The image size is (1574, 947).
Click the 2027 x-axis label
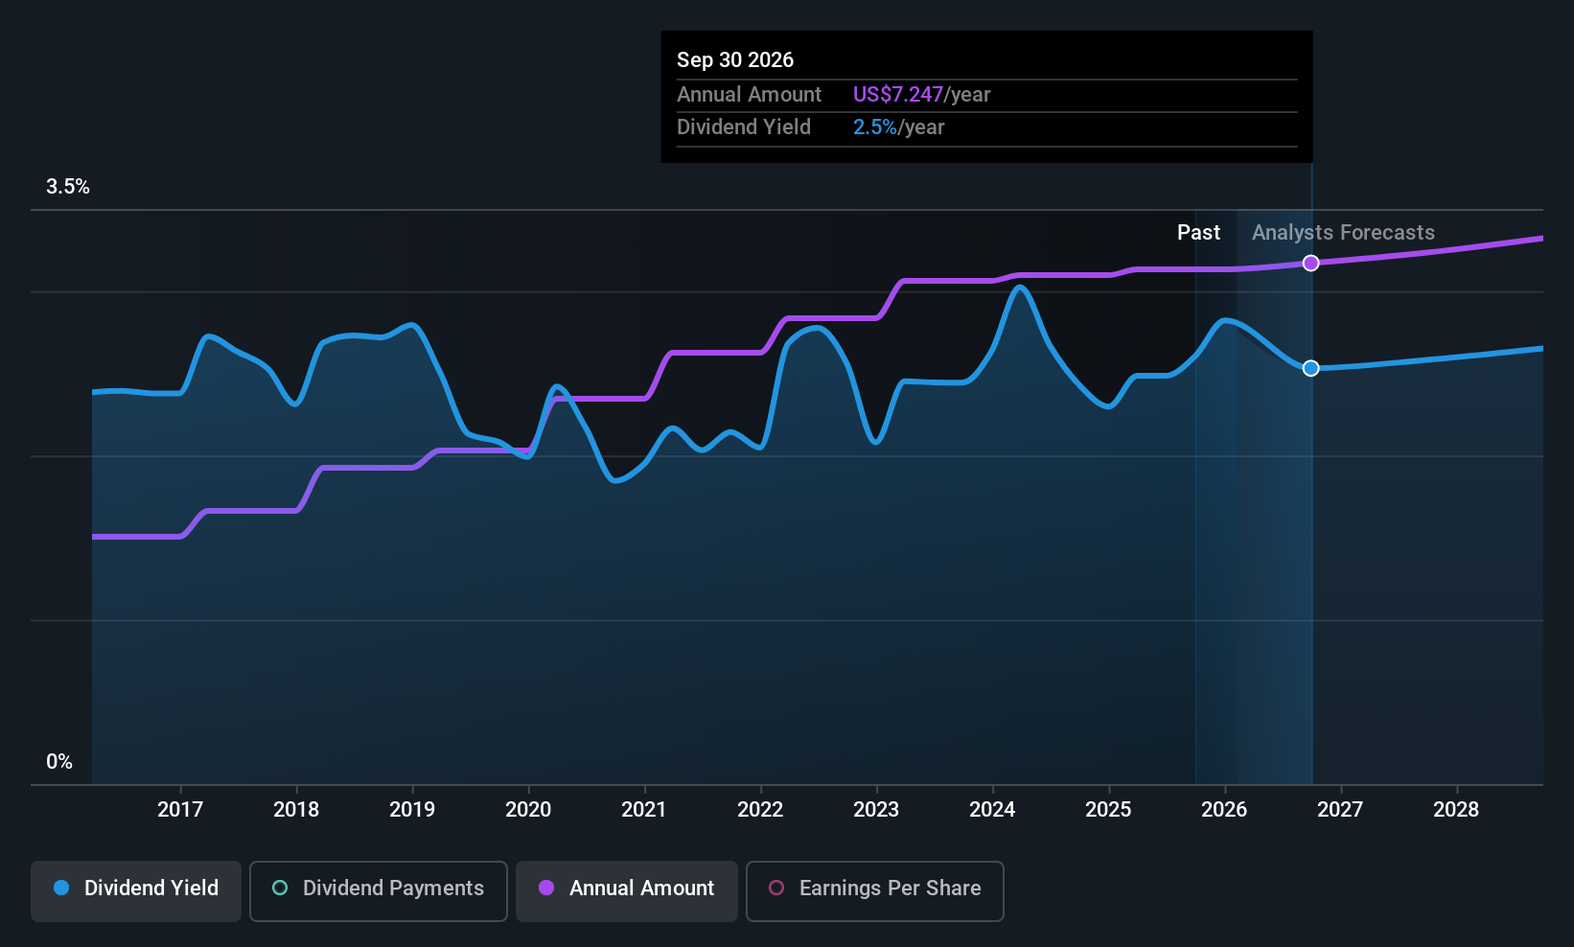coord(1340,809)
